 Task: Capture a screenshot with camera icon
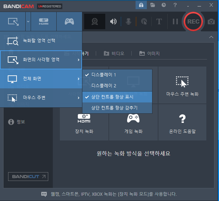click(x=211, y=21)
